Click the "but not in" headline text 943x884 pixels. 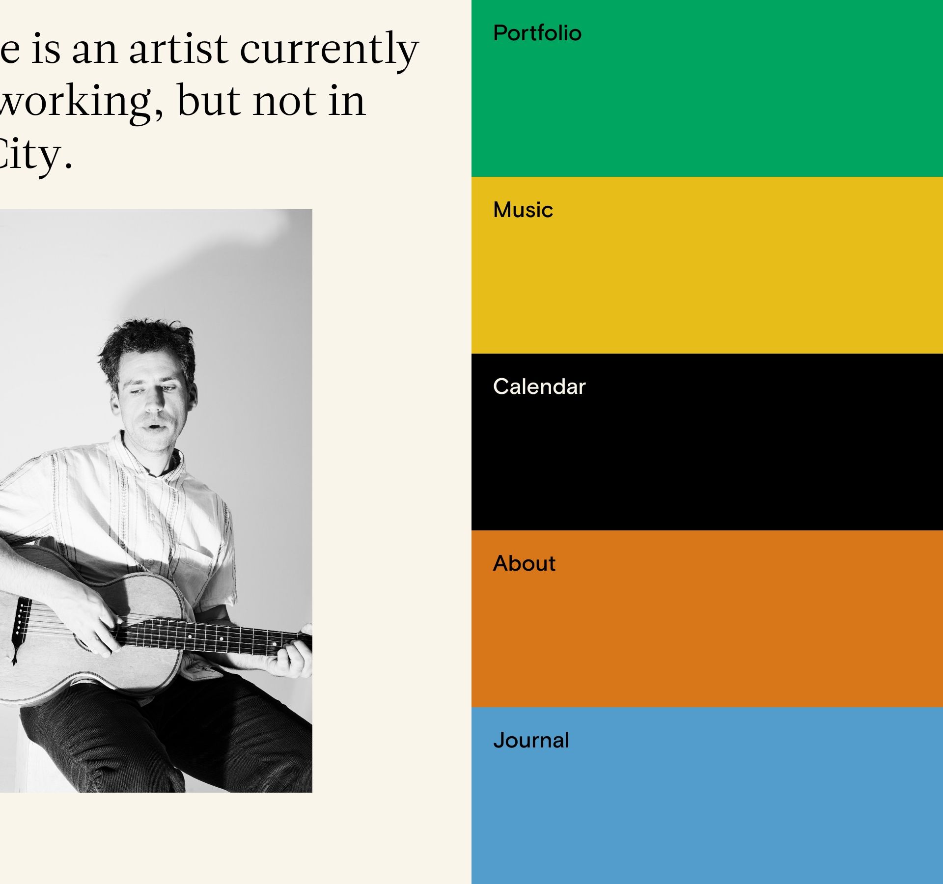(x=271, y=101)
